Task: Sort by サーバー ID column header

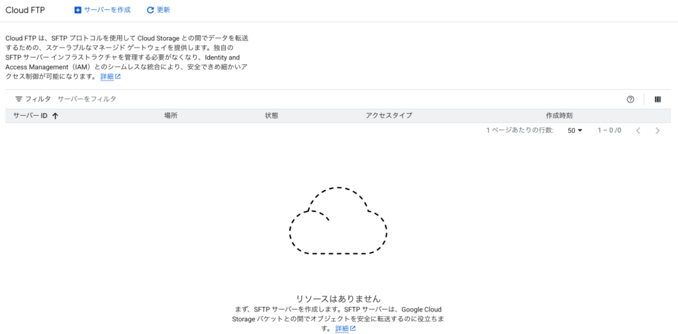Action: (x=30, y=116)
